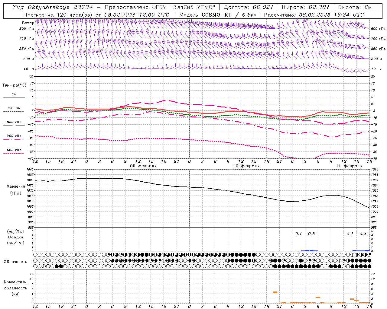
Task: Click the Высота: 6м field
Action: pos(354,7)
